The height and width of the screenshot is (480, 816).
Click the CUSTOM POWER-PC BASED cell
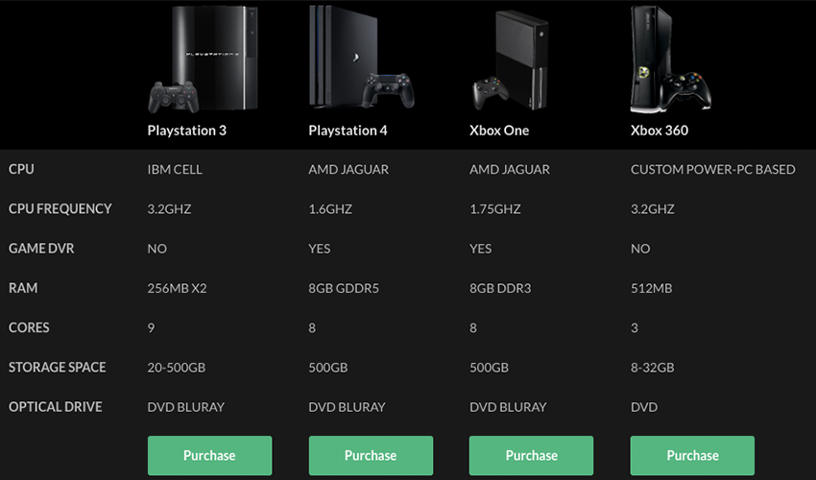pos(713,169)
